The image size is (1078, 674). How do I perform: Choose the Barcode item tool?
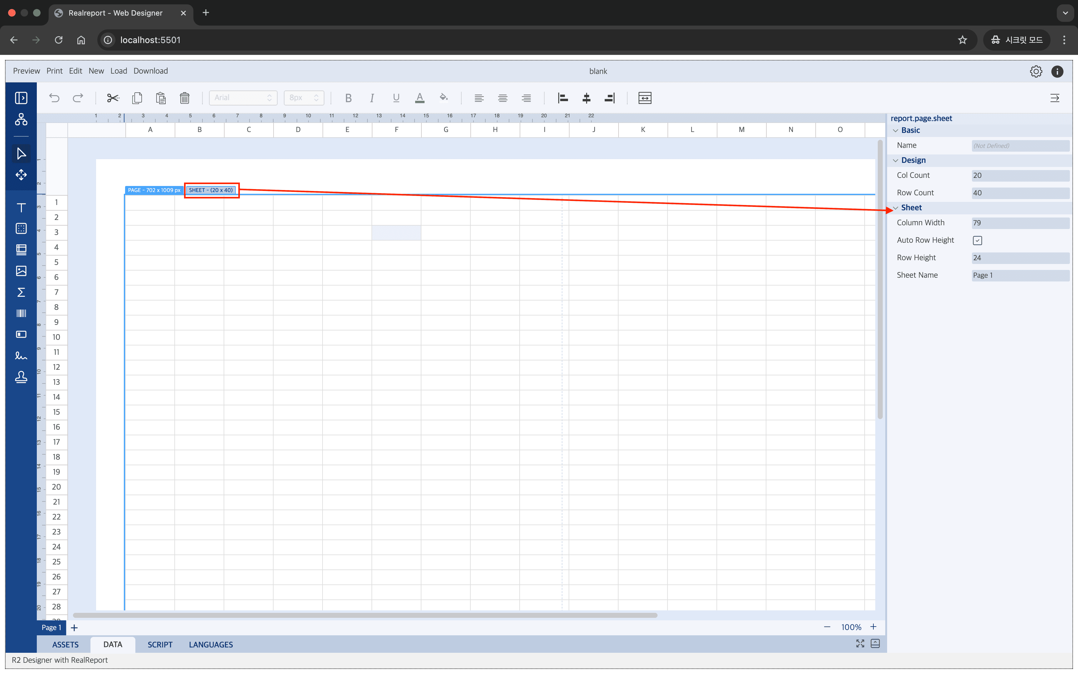[21, 313]
